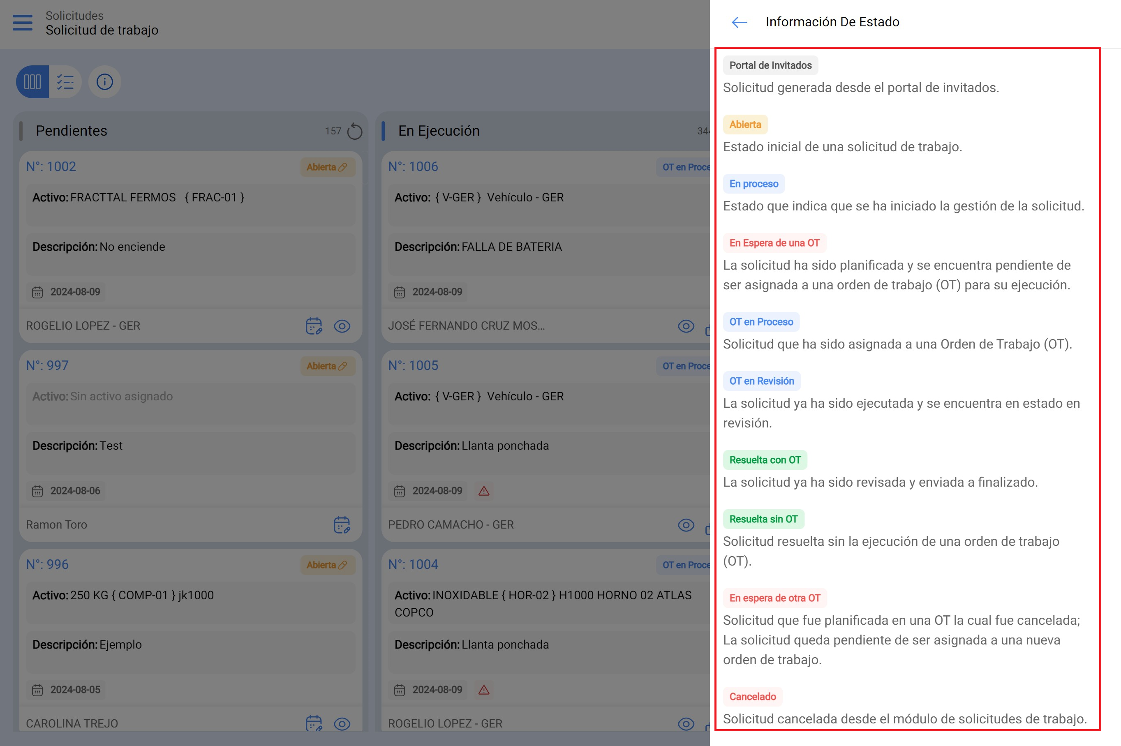The height and width of the screenshot is (746, 1121).
Task: Click the Solicitudes breadcrumb text
Action: (x=74, y=15)
